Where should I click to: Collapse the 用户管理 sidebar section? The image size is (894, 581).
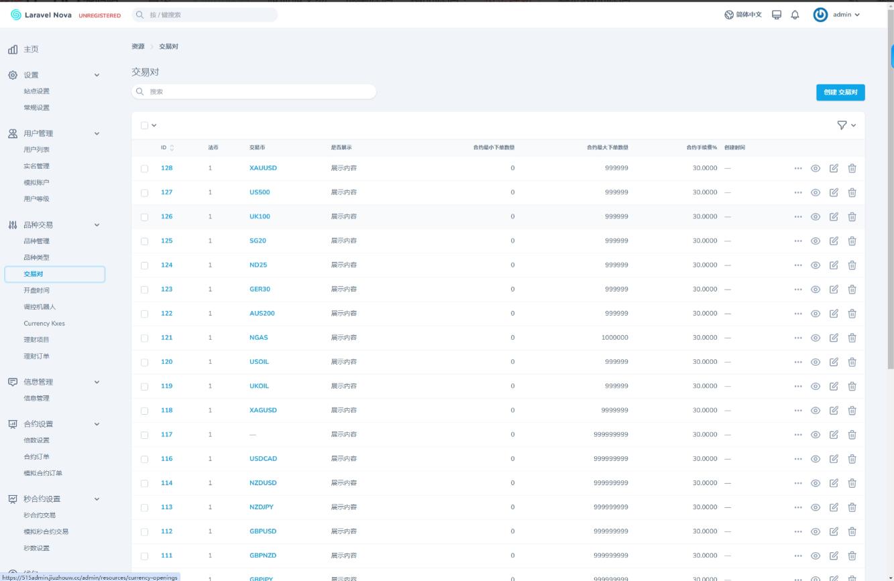point(97,133)
